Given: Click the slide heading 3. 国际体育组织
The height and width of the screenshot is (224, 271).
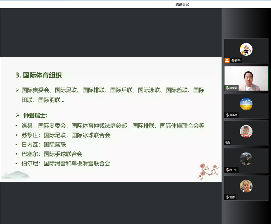Looking at the screenshot, I should pyautogui.click(x=39, y=75).
